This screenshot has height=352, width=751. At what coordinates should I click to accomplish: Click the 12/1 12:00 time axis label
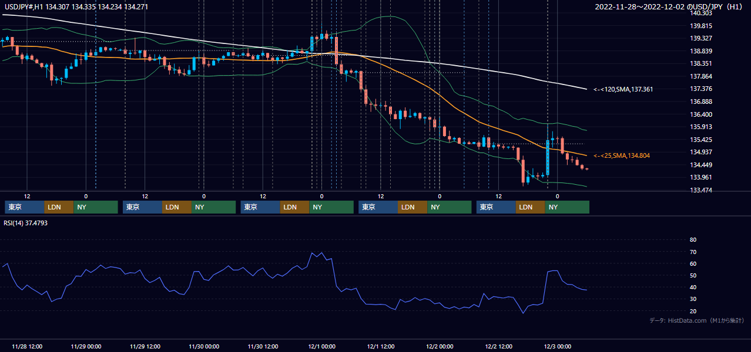pos(381,346)
